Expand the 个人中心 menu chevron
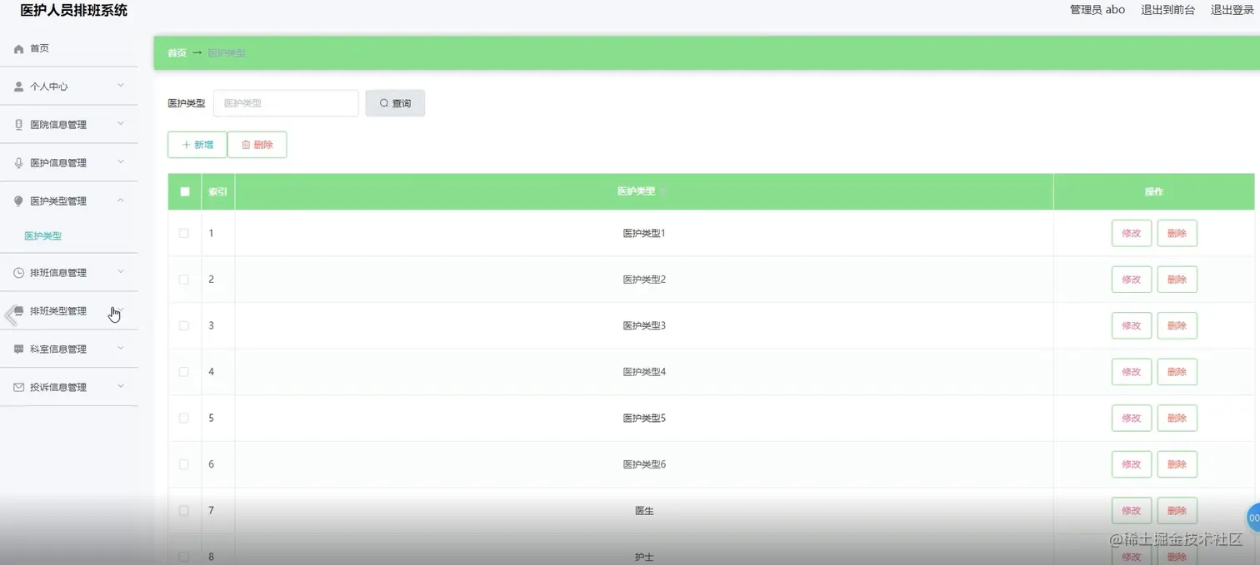 [121, 86]
